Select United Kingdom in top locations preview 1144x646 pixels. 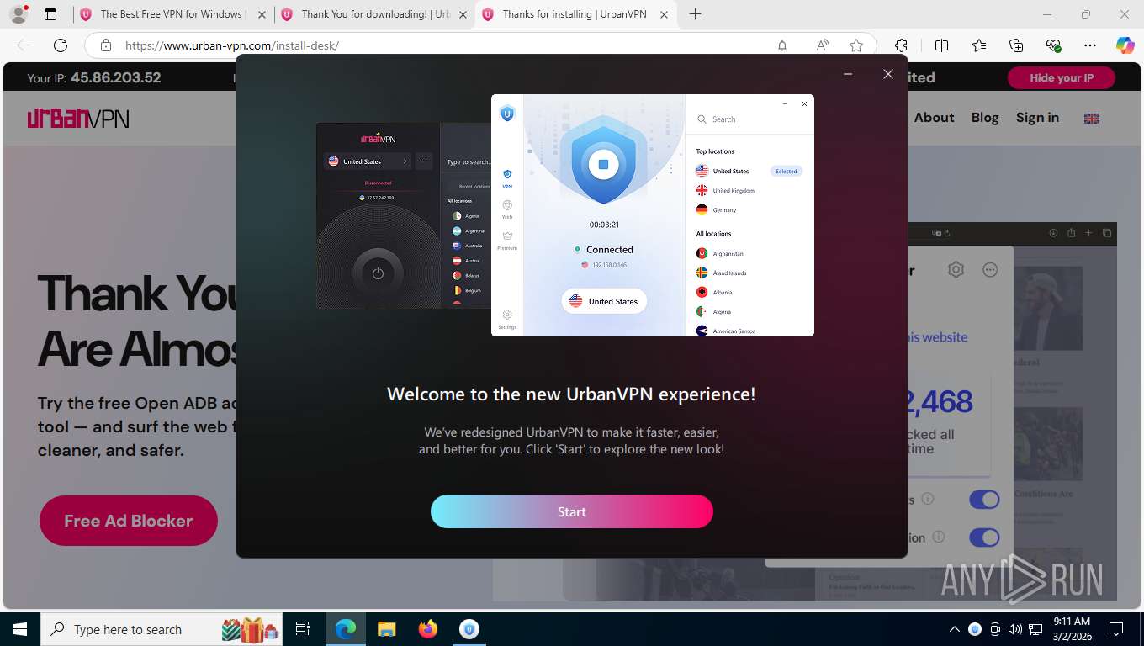(725, 191)
